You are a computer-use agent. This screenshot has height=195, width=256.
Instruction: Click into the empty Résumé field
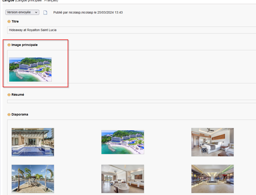125,101
